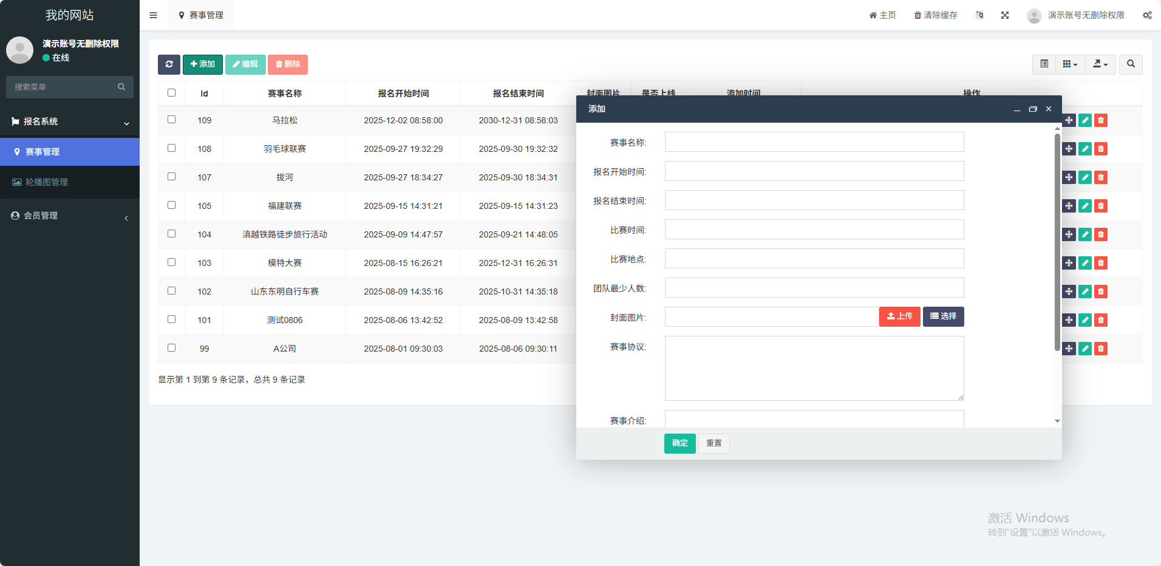Expand the 会员管理 sidebar menu
This screenshot has width=1161, height=566.
tap(70, 216)
